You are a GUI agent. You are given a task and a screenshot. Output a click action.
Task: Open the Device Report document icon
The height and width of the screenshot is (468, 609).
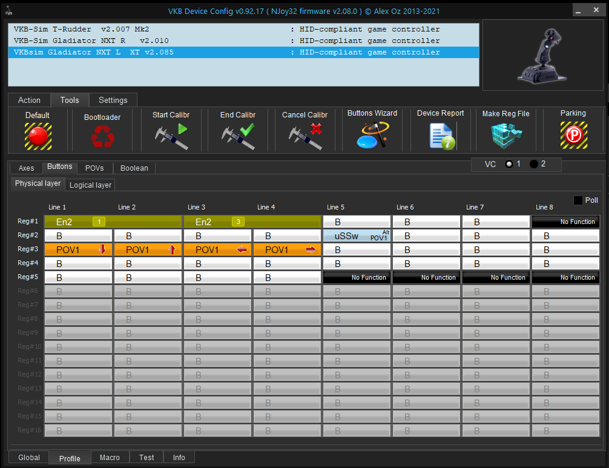click(x=443, y=136)
